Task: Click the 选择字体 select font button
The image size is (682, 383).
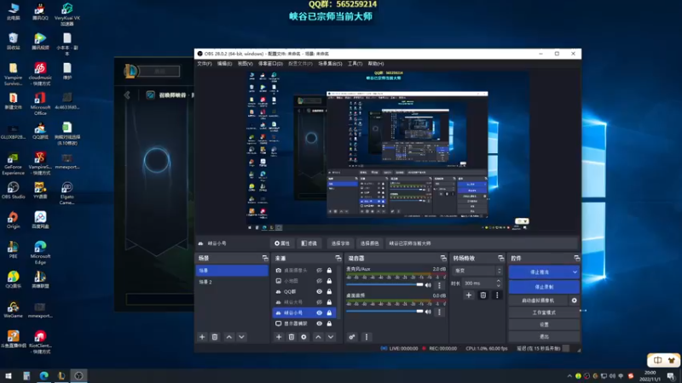Action: [x=340, y=243]
